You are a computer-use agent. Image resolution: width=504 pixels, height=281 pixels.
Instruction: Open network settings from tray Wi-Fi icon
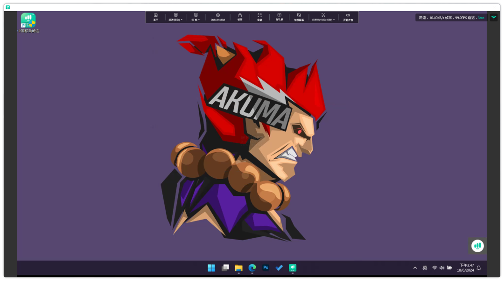click(434, 268)
